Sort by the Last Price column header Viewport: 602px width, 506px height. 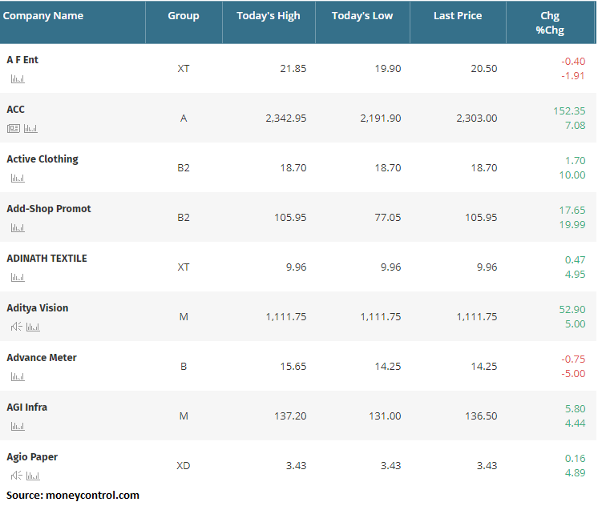click(x=457, y=16)
